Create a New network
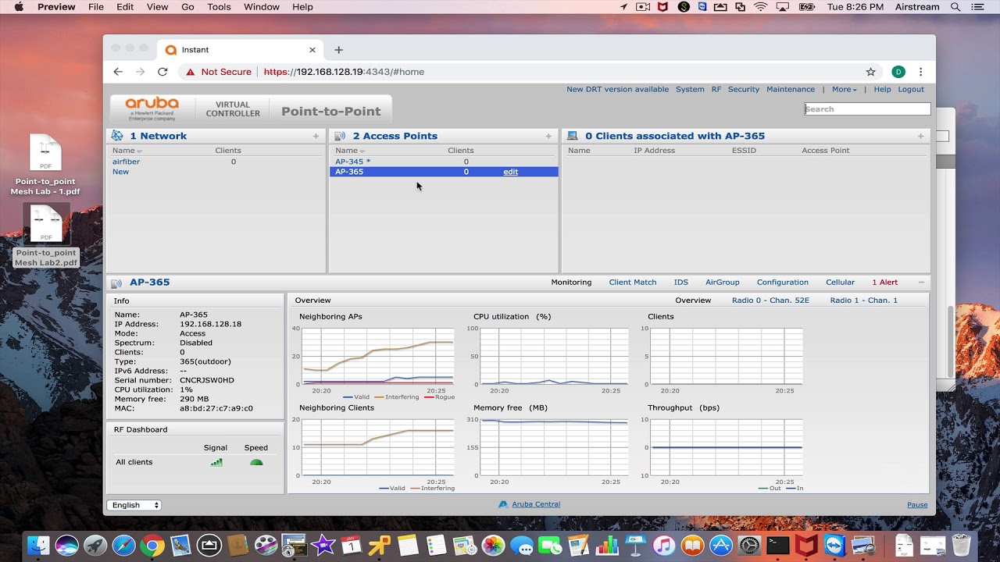 click(x=120, y=172)
